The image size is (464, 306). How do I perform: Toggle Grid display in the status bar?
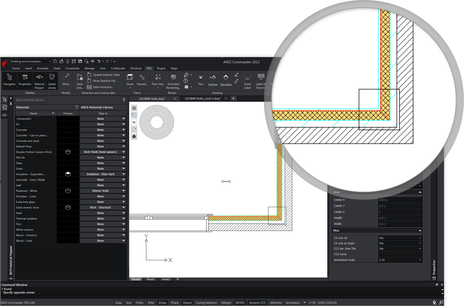coord(128,302)
